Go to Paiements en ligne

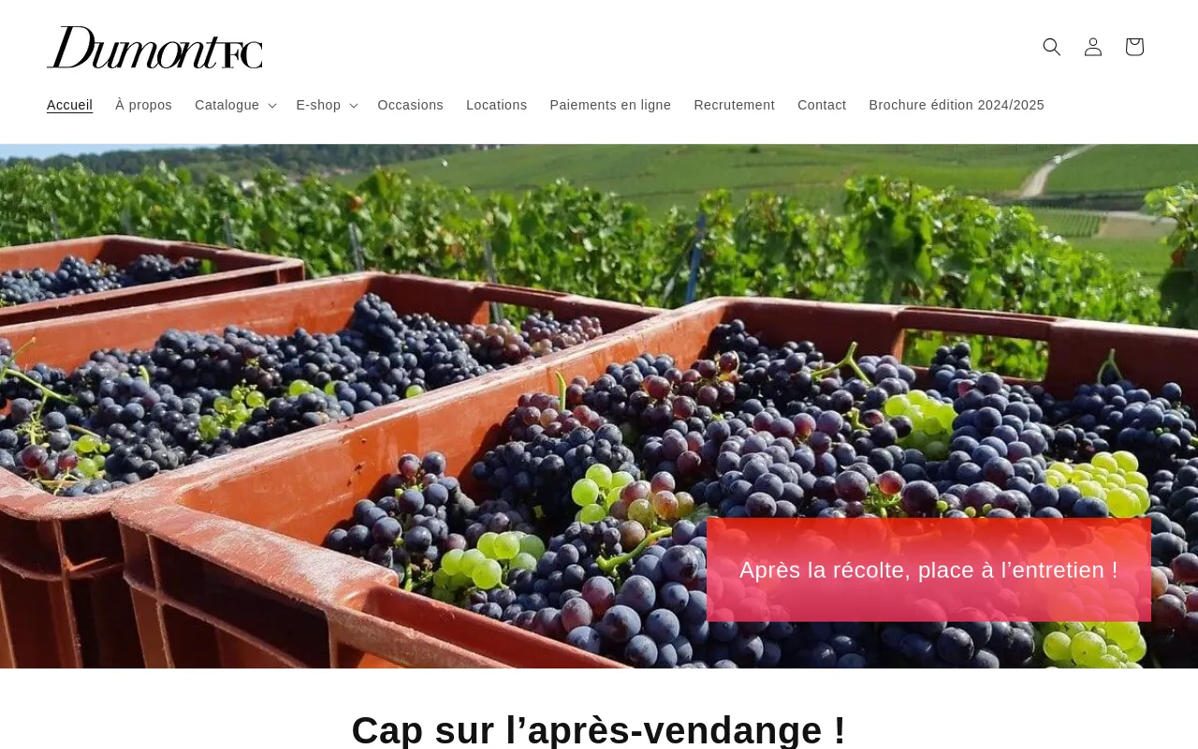point(610,105)
